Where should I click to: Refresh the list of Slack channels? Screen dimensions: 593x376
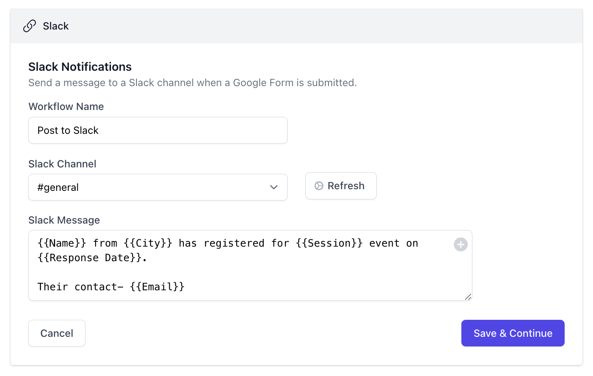[341, 186]
